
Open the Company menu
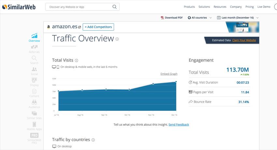click(x=236, y=7)
